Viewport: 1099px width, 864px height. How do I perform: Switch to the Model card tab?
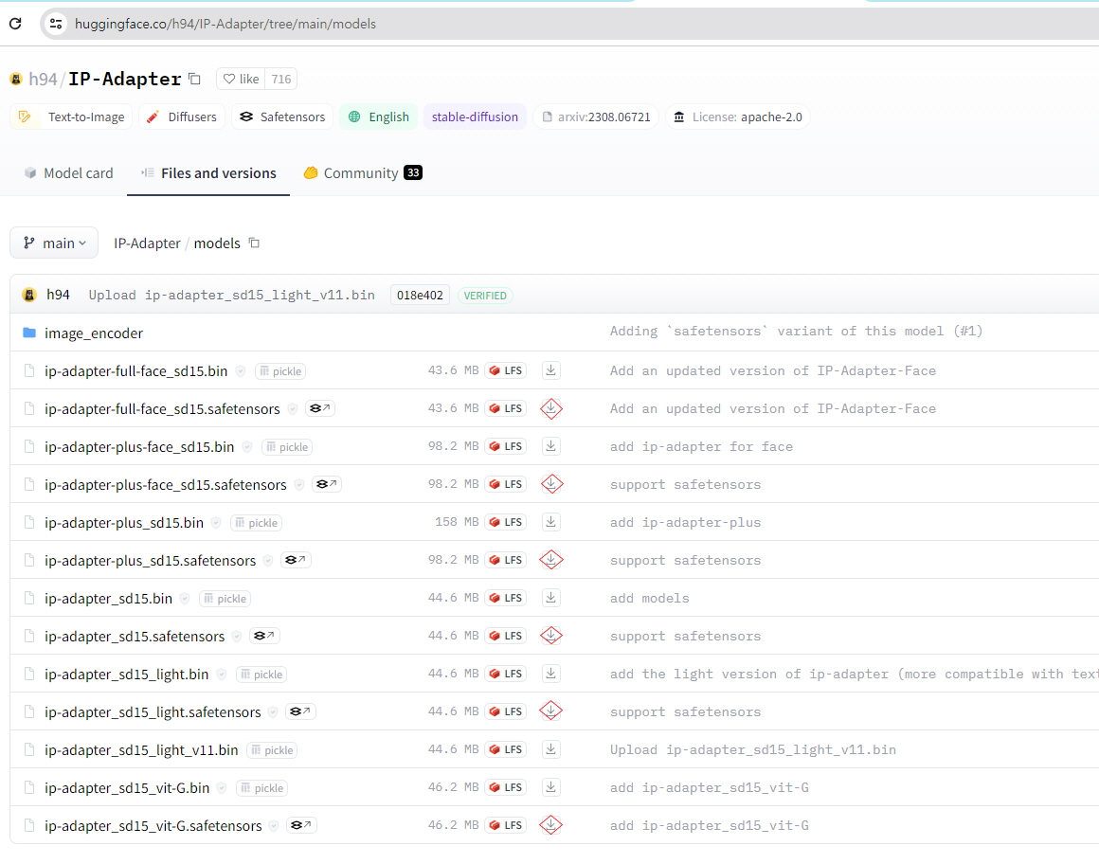pyautogui.click(x=68, y=173)
